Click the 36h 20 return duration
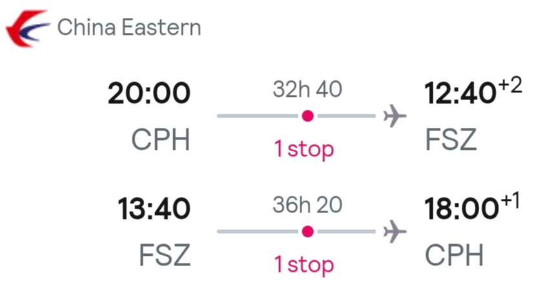536x292 pixels. click(307, 205)
